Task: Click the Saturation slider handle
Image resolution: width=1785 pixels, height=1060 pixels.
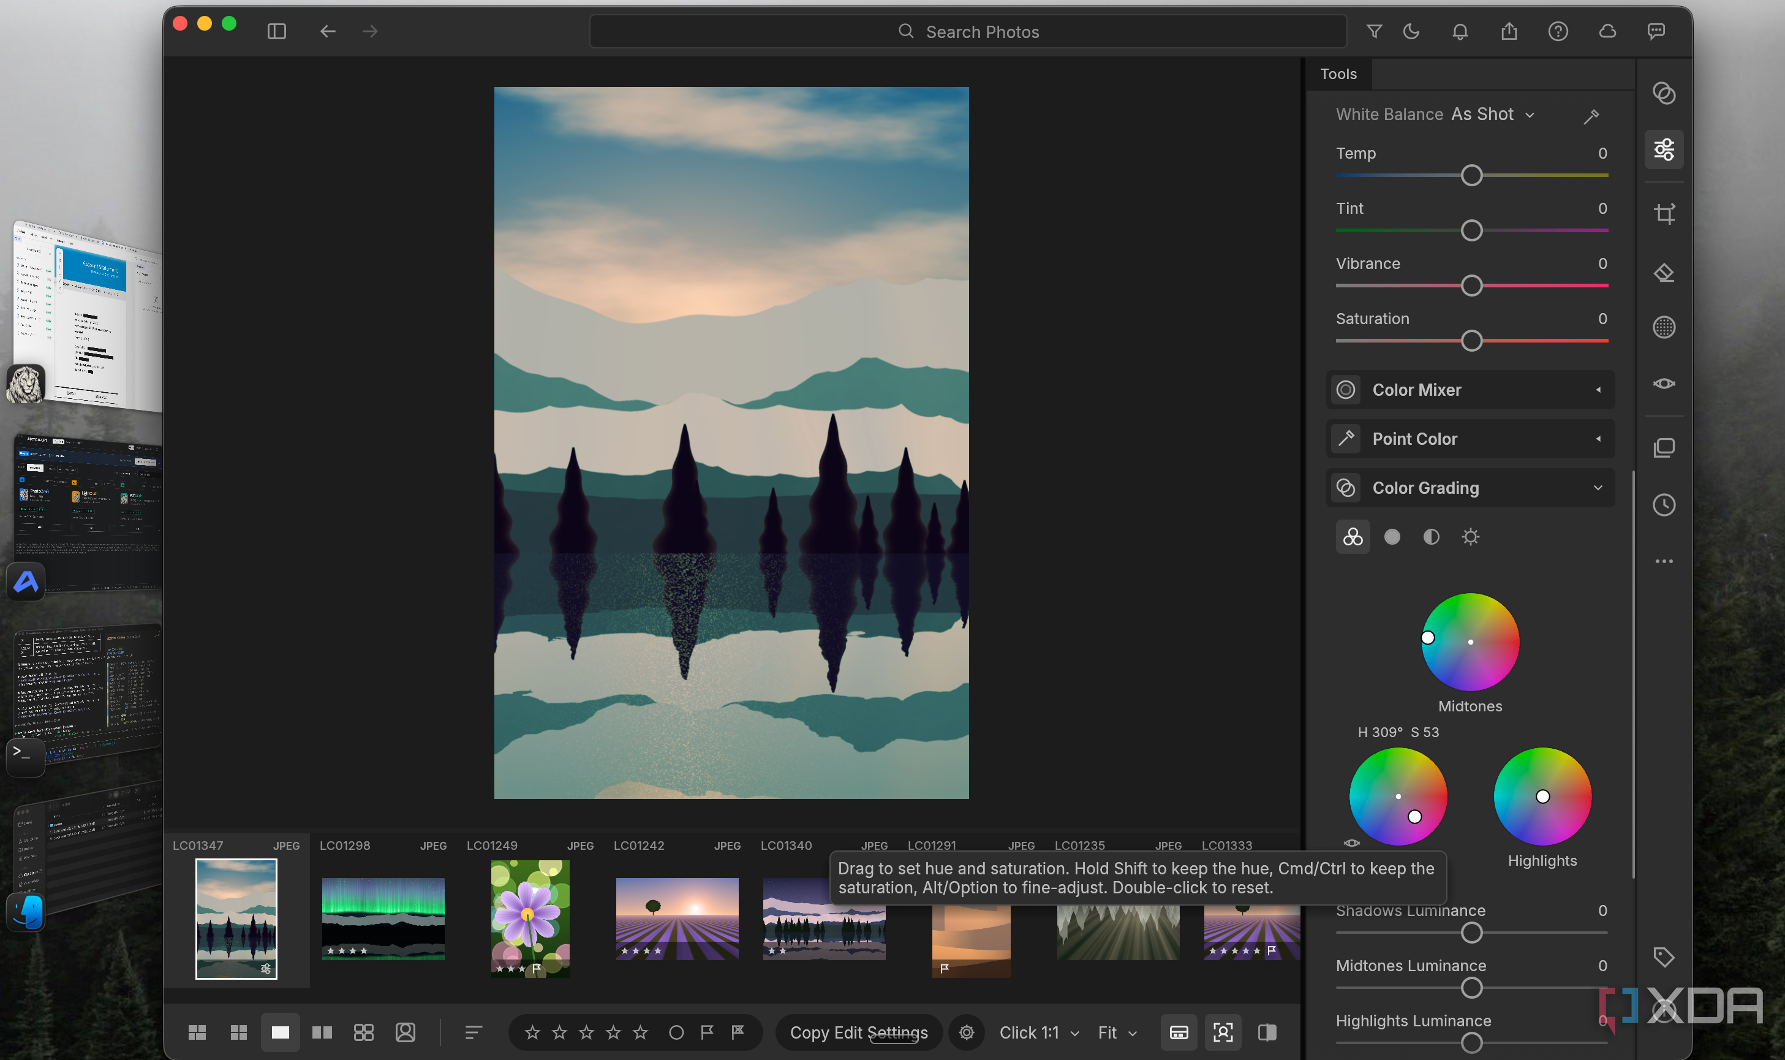Action: [x=1471, y=341]
